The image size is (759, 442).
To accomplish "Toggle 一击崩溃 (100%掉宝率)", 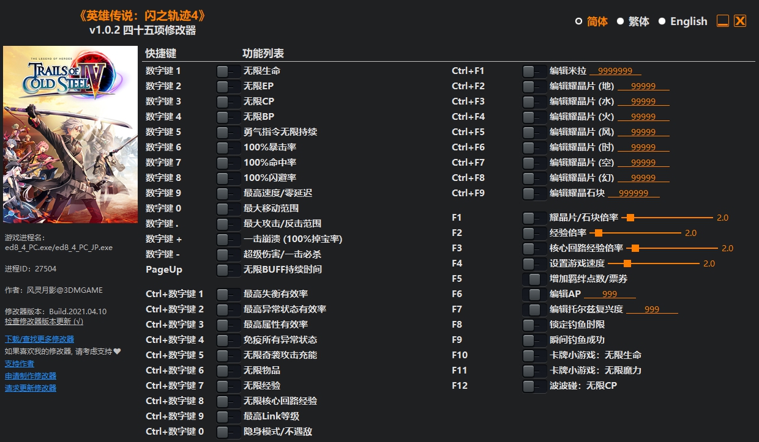I will click(228, 239).
